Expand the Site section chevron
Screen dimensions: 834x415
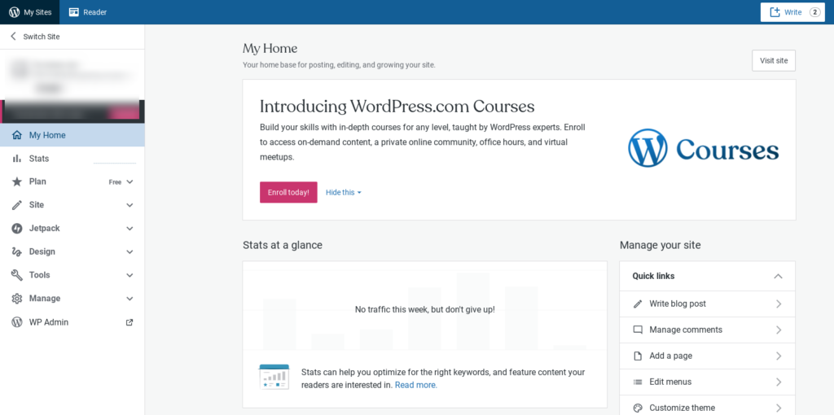(129, 205)
